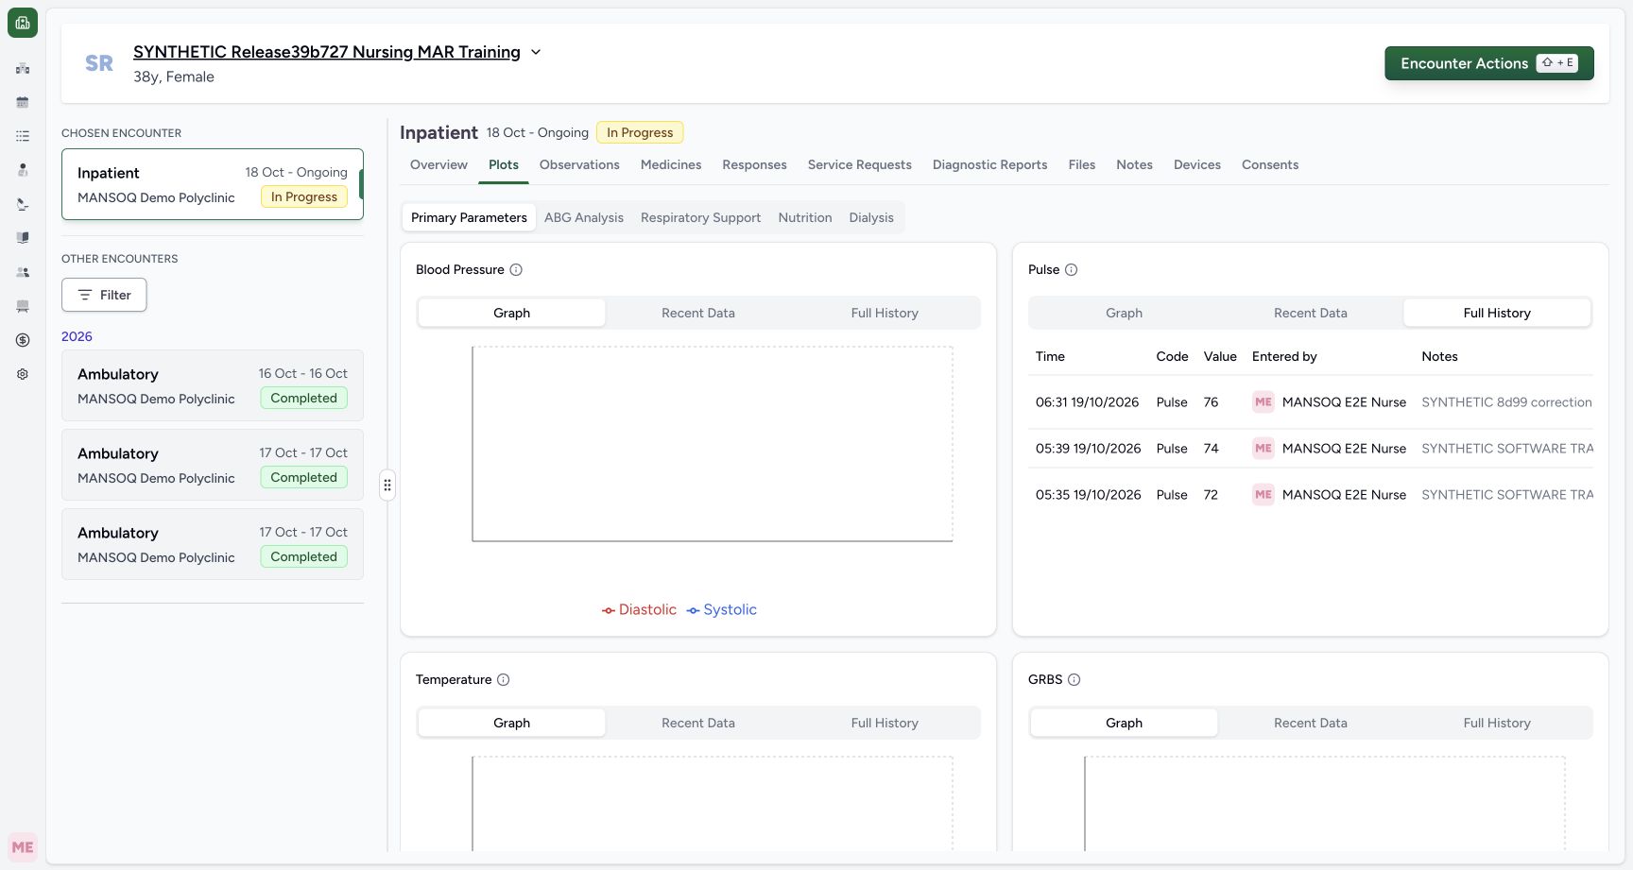Click the Temperature info icon

click(504, 680)
